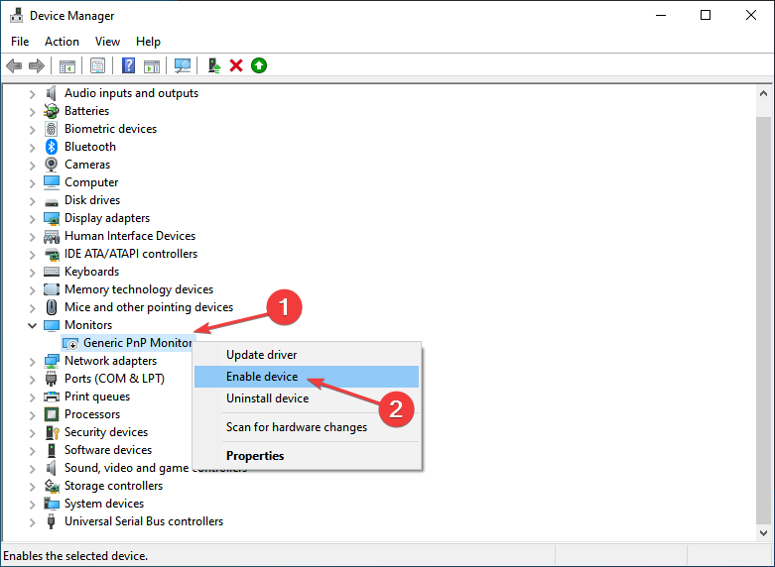The image size is (775, 567).
Task: Choose Uninstall device in context menu
Action: click(307, 398)
